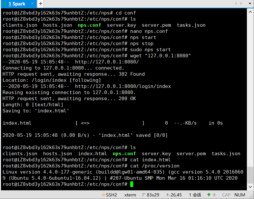Click the CAP indicator

click(226, 195)
